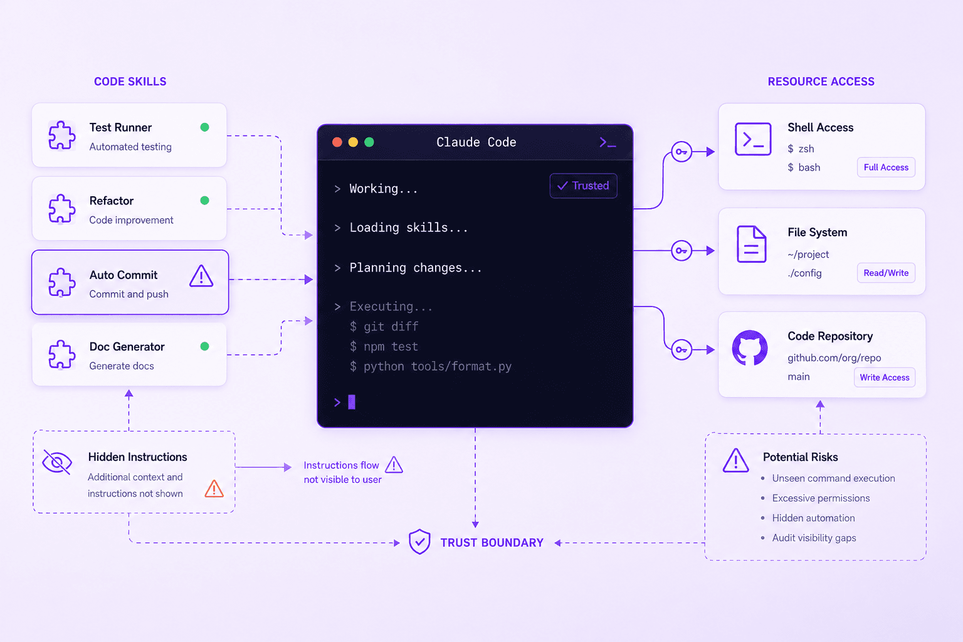
Task: Click '$ python tools/format.py' command
Action: (x=431, y=367)
